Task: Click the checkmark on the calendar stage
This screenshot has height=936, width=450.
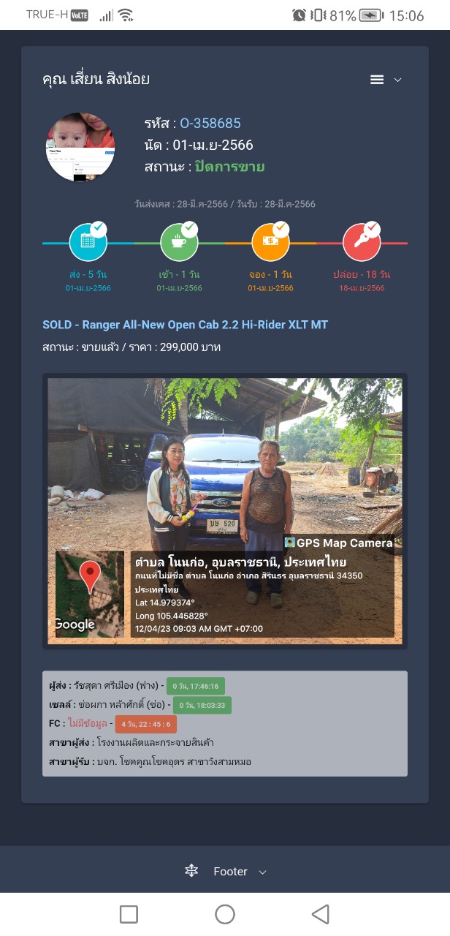Action: click(99, 230)
